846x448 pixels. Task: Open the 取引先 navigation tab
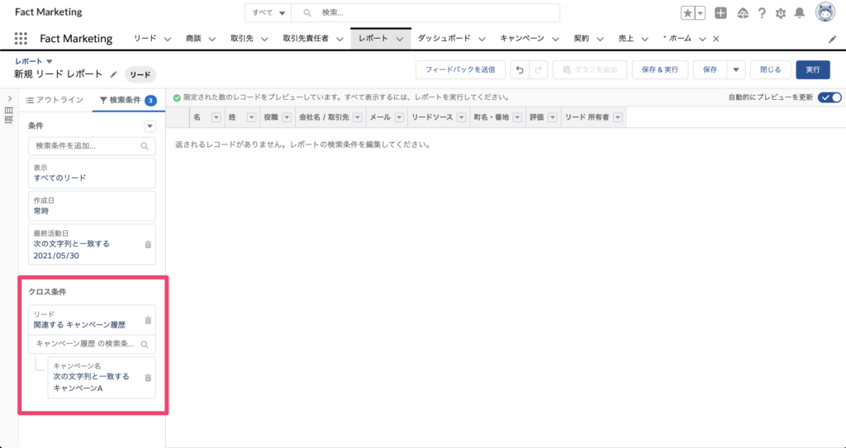242,38
